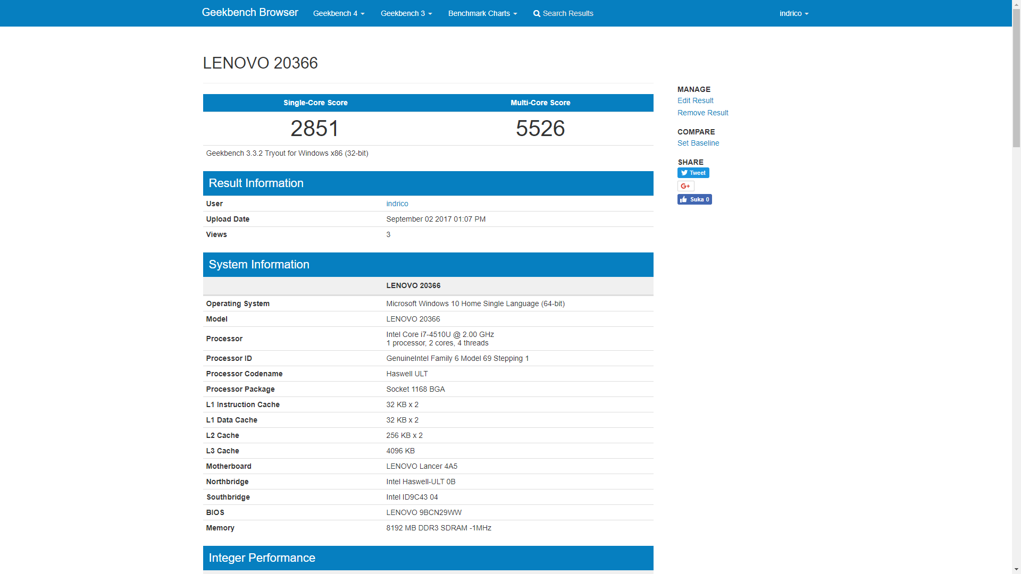Image resolution: width=1021 pixels, height=574 pixels.
Task: Expand the Geekbench 3 dropdown menu
Action: (x=406, y=13)
